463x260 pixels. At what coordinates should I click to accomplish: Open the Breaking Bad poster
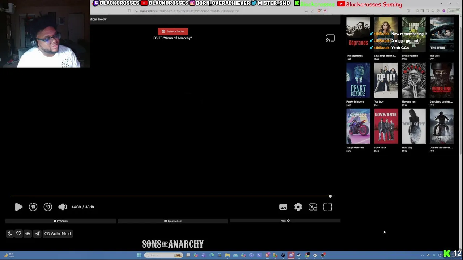[414, 35]
